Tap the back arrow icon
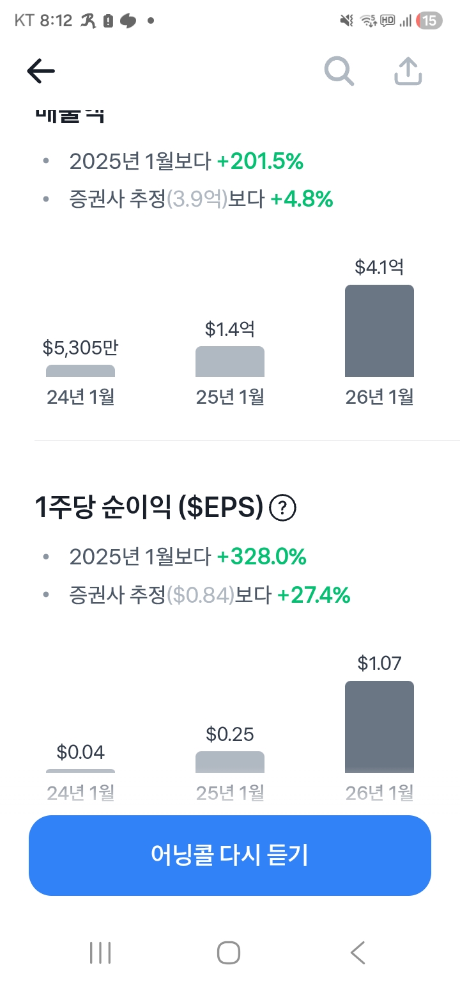This screenshot has height=988, width=460. [x=41, y=72]
